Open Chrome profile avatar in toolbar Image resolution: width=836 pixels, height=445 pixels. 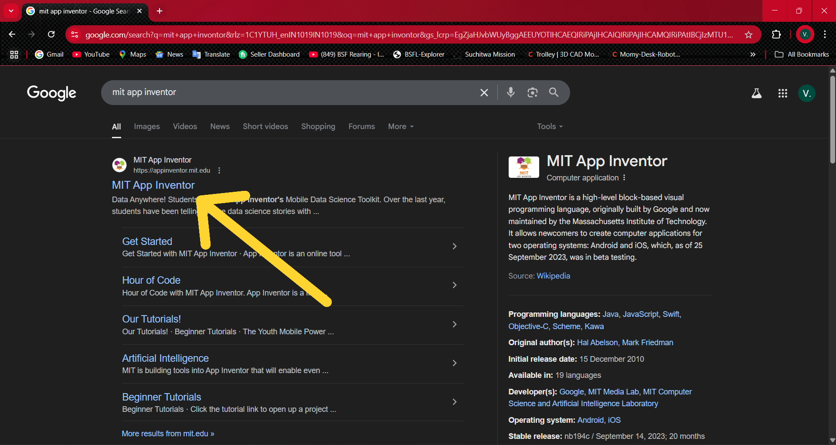(x=805, y=34)
